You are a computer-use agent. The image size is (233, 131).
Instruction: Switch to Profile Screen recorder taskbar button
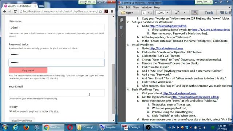(155, 127)
